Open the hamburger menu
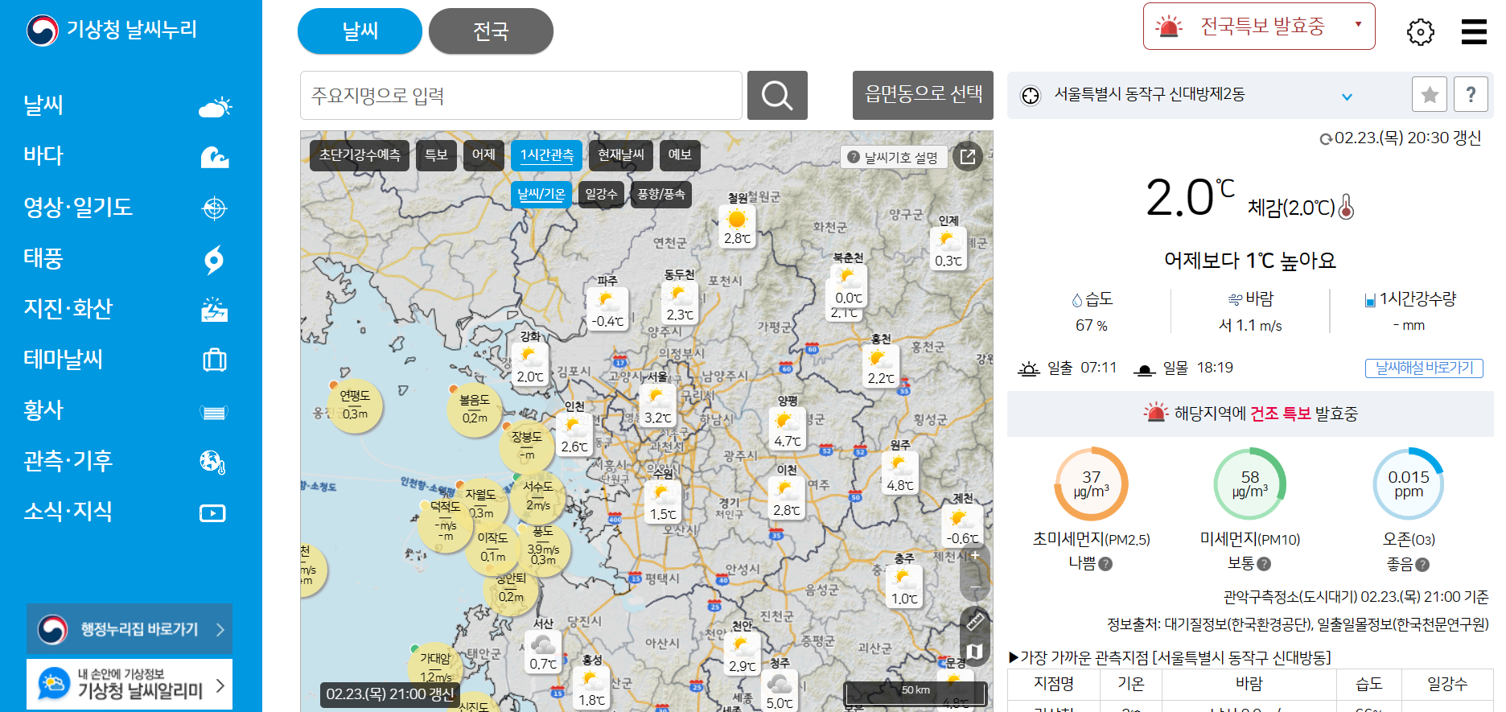The width and height of the screenshot is (1506, 712). (1474, 31)
